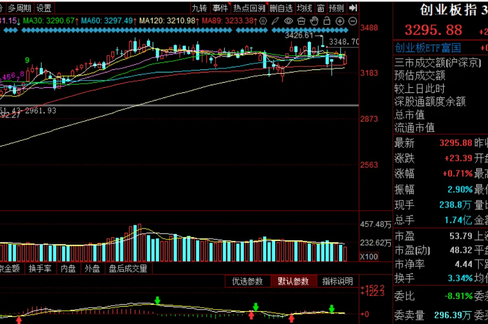Viewport: 488px width, 324px height.
Task: Click the 457.48万 volume axis label
Action: (376, 225)
